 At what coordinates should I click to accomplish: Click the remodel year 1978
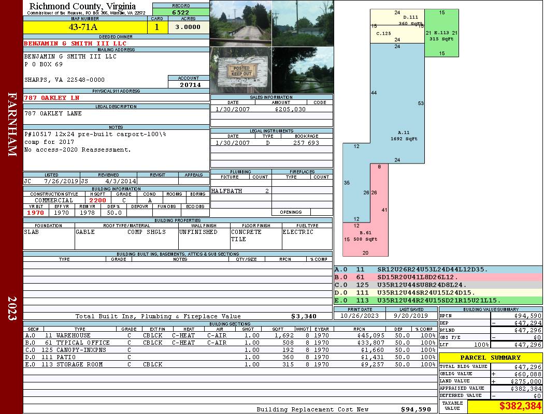(x=87, y=213)
